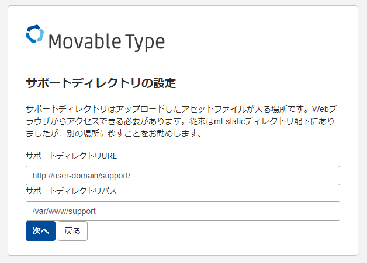Select the サポートディレクトリの設定 heading
Image resolution: width=367 pixels, height=263 pixels.
pos(101,83)
